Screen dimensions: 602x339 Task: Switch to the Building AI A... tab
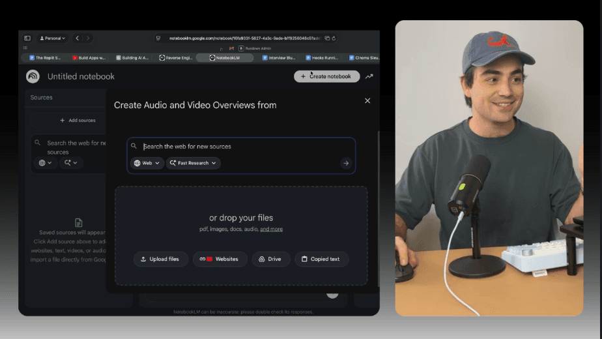point(132,57)
